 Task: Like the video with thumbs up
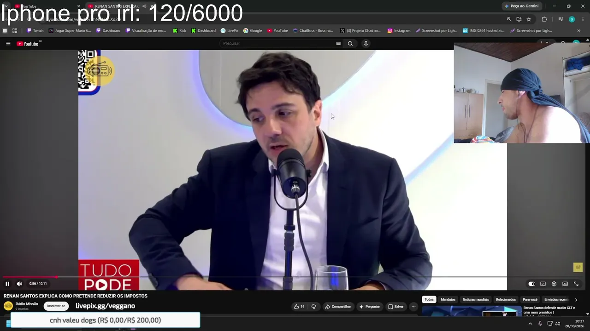tap(299, 307)
